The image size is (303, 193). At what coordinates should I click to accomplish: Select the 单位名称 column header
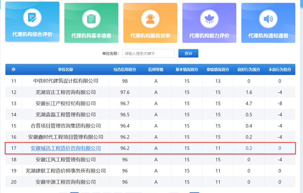pyautogui.click(x=66, y=70)
